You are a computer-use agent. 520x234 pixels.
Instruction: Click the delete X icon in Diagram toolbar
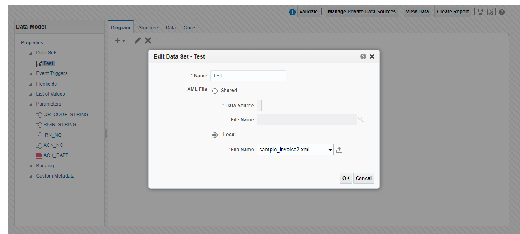(148, 40)
